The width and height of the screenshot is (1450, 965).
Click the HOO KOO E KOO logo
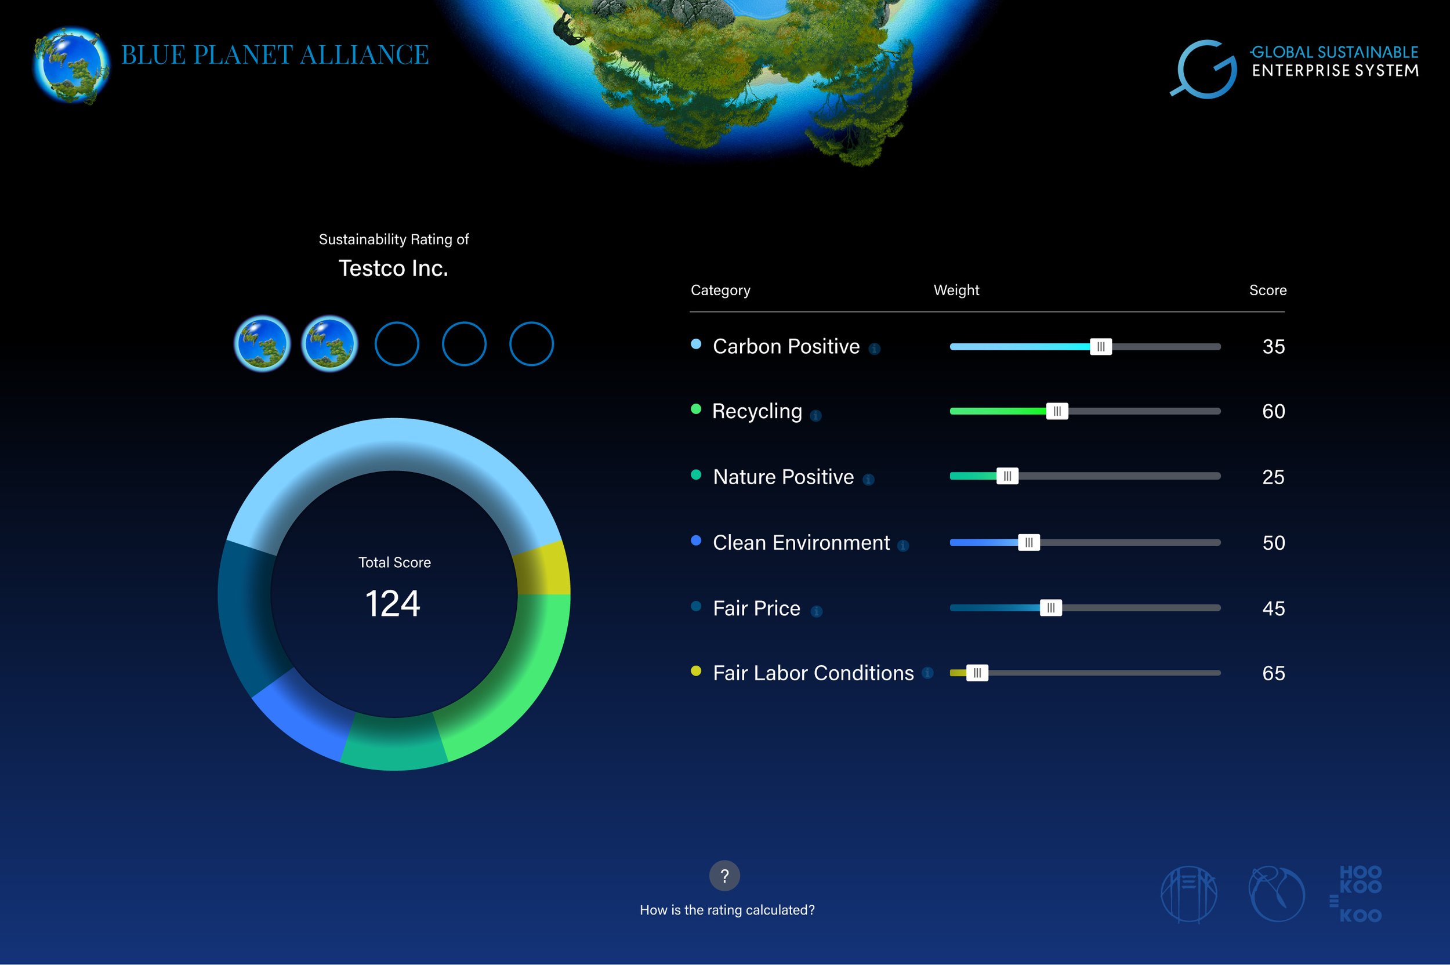[x=1356, y=894]
